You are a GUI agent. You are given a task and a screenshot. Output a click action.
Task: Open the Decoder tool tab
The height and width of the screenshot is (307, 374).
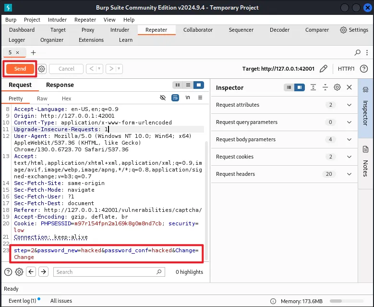(279, 30)
